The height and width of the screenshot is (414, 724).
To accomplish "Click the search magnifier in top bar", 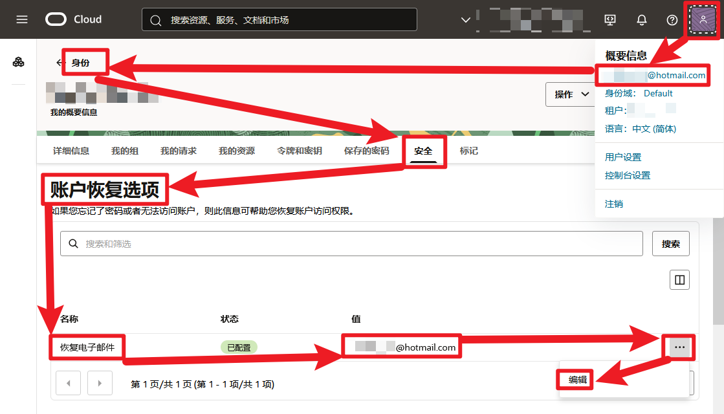I will point(156,20).
